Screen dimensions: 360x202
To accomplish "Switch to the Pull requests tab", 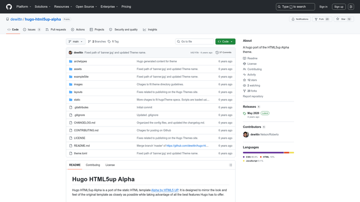I will point(56,30).
